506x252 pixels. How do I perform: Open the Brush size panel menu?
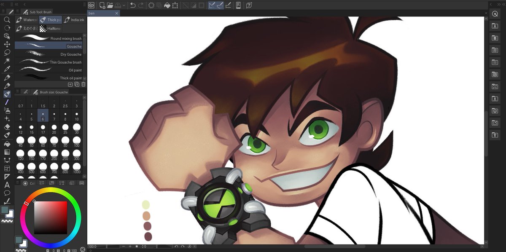17,91
